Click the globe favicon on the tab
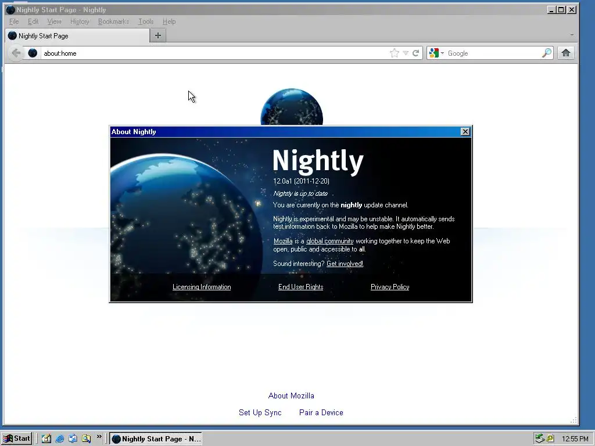 click(x=13, y=35)
